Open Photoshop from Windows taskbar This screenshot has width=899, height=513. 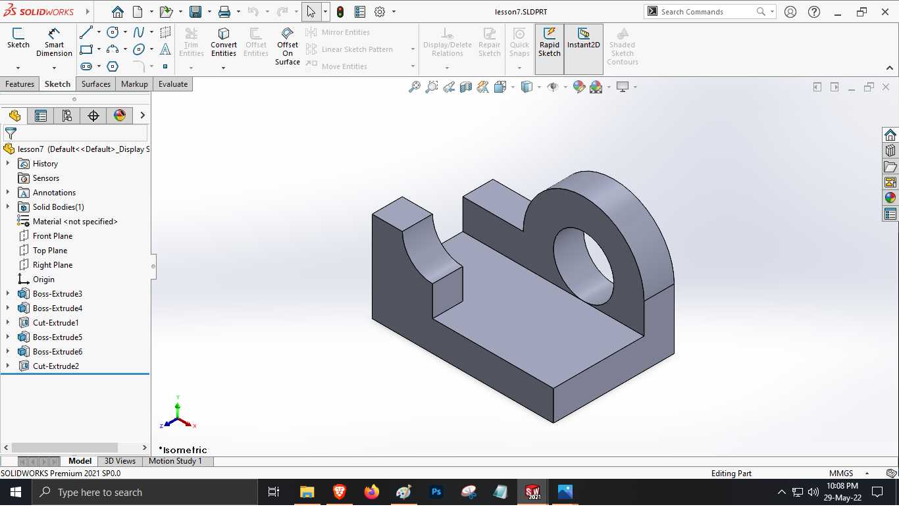click(436, 492)
